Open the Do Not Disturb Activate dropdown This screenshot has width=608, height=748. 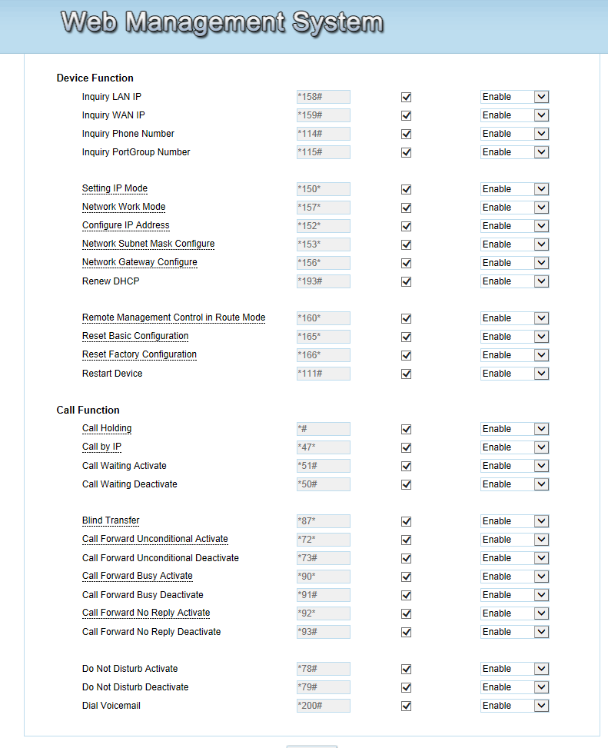click(514, 669)
